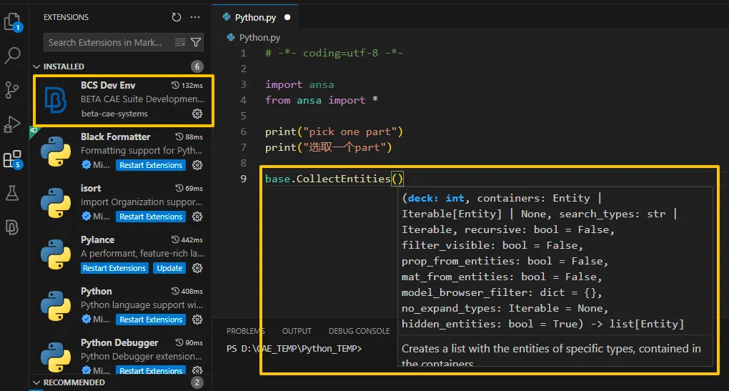The width and height of the screenshot is (729, 391).
Task: Open the Run and Debug view
Action: pos(12,124)
